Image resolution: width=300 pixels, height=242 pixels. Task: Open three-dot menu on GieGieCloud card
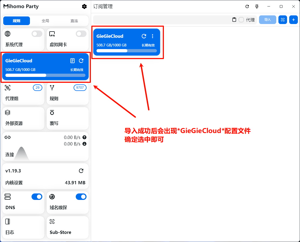(153, 36)
